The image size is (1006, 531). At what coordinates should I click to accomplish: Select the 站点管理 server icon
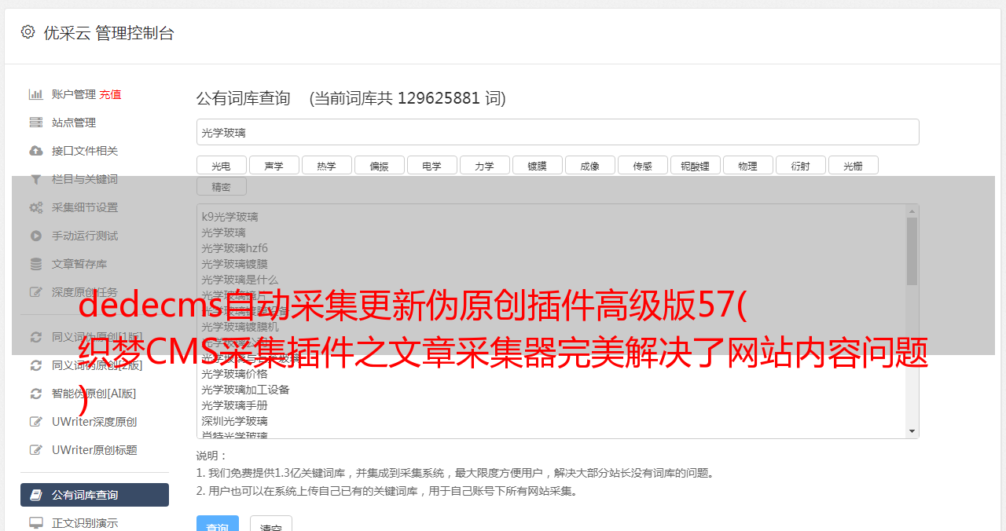(35, 123)
